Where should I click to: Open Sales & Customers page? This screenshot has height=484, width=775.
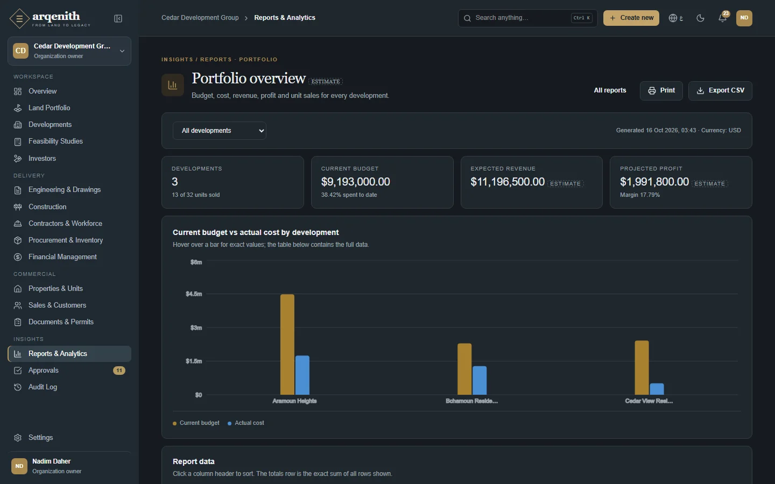pos(69,305)
